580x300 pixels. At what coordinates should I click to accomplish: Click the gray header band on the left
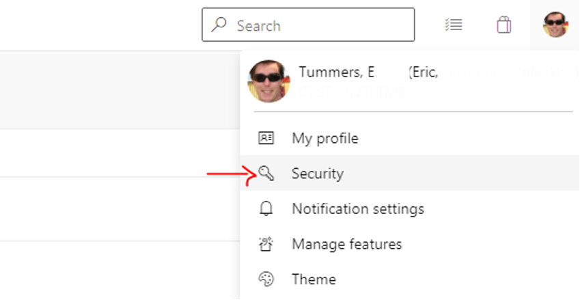click(x=116, y=89)
